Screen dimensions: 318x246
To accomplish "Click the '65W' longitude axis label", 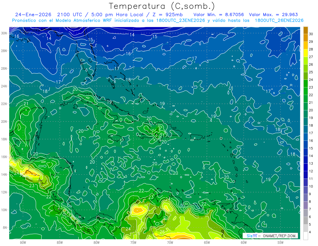I will [207, 243].
